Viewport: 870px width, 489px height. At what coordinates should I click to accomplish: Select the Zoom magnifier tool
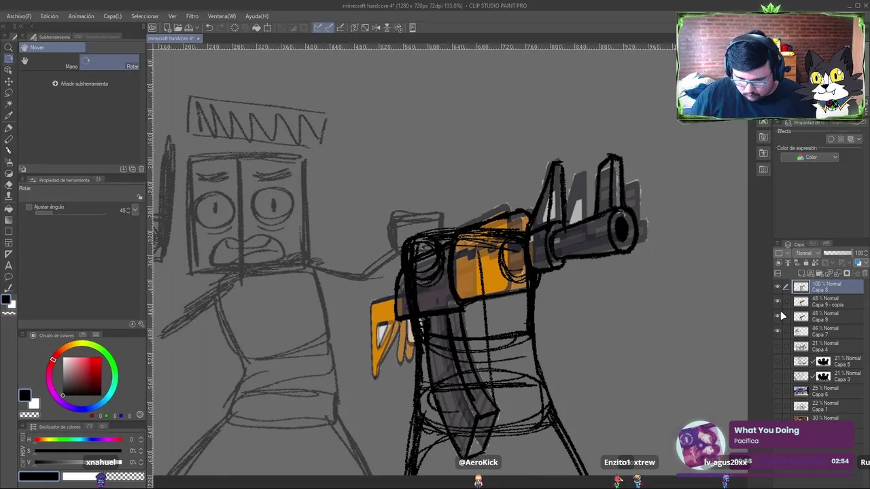[9, 47]
